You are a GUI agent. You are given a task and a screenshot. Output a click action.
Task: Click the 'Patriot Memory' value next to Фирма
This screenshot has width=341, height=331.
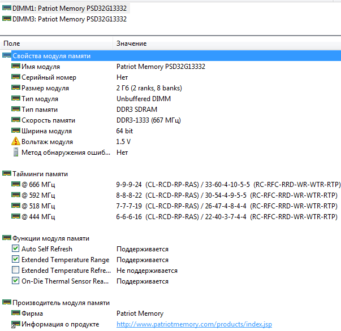(140, 313)
